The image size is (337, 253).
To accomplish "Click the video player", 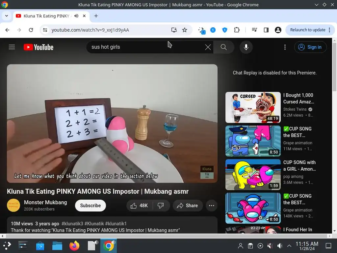I will click(x=112, y=124).
